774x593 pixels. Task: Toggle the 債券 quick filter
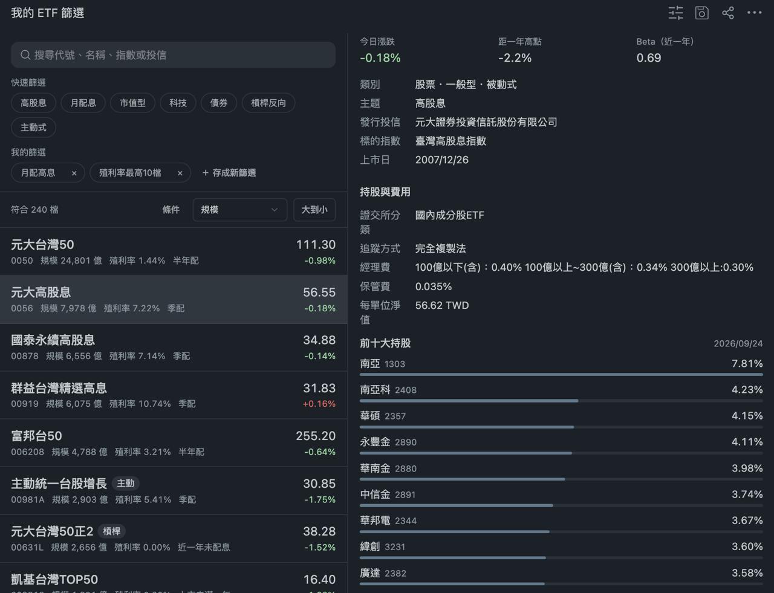tap(219, 103)
